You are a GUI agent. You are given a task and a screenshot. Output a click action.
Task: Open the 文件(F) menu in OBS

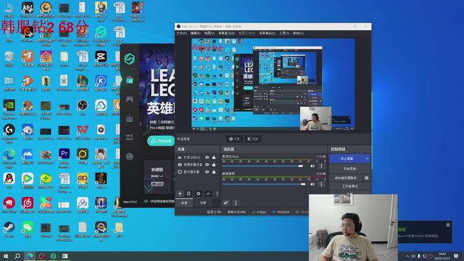point(182,33)
